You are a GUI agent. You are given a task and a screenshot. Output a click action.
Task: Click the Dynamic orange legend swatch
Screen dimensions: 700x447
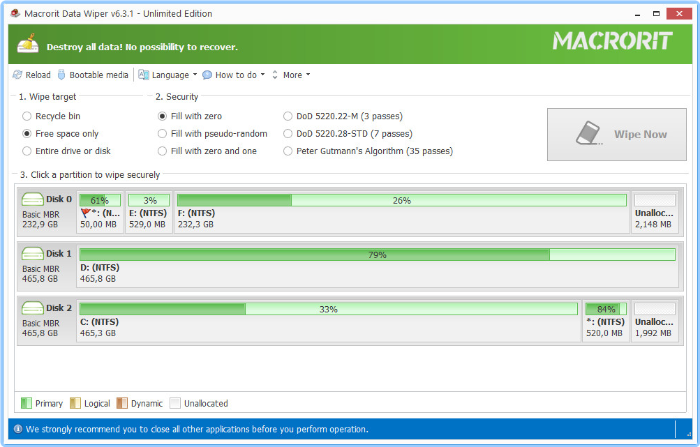(x=122, y=403)
